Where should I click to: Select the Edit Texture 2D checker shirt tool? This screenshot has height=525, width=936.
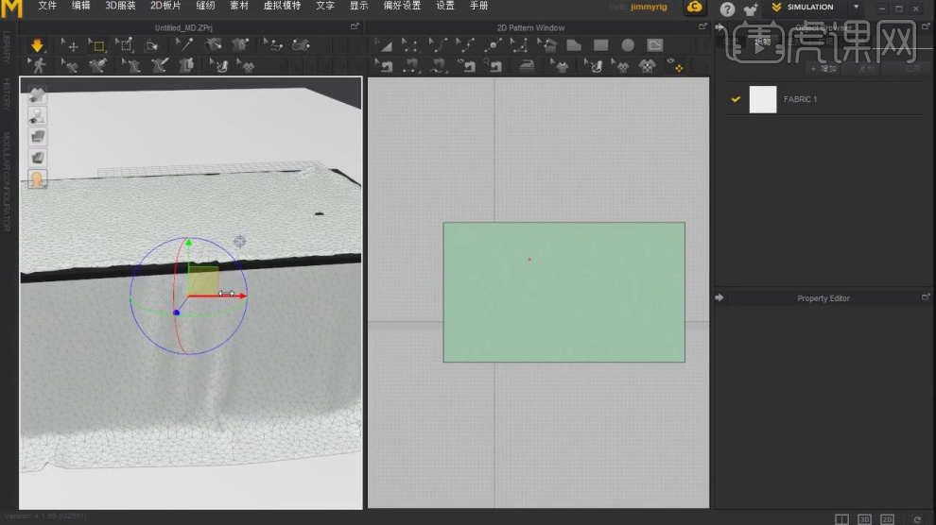[620, 66]
